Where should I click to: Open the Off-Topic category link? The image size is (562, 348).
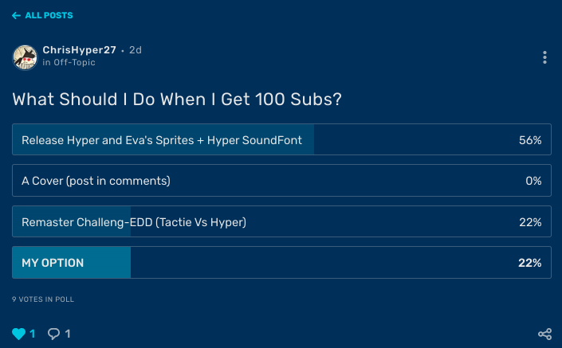[x=72, y=62]
